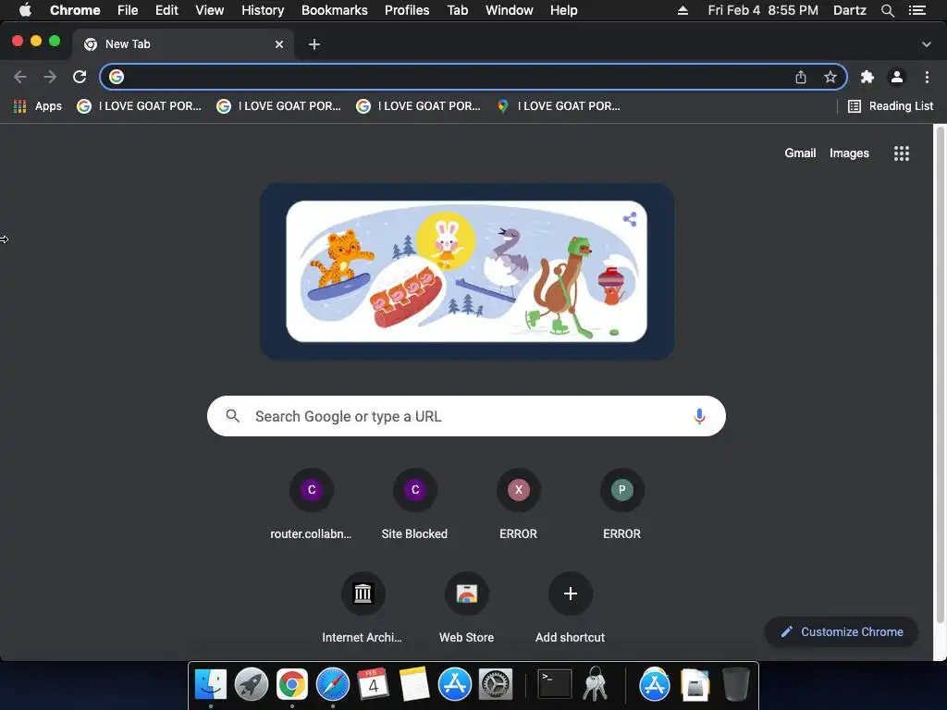947x710 pixels.
Task: Open Finder from the Dock
Action: pos(211,685)
